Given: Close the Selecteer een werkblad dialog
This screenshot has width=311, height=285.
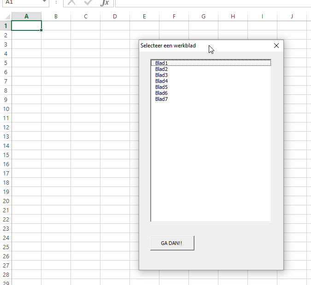Looking at the screenshot, I should tap(276, 46).
